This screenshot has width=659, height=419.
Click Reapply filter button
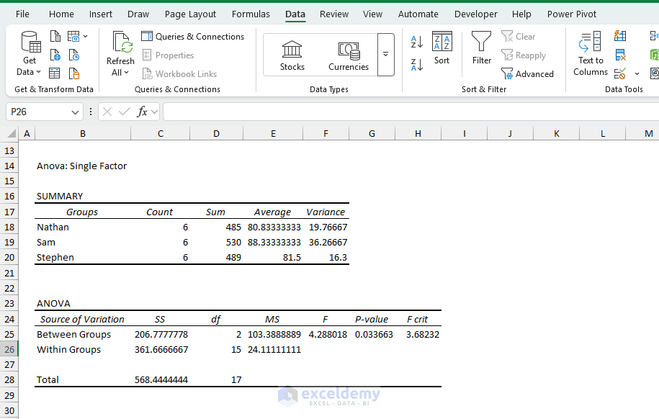[x=524, y=55]
